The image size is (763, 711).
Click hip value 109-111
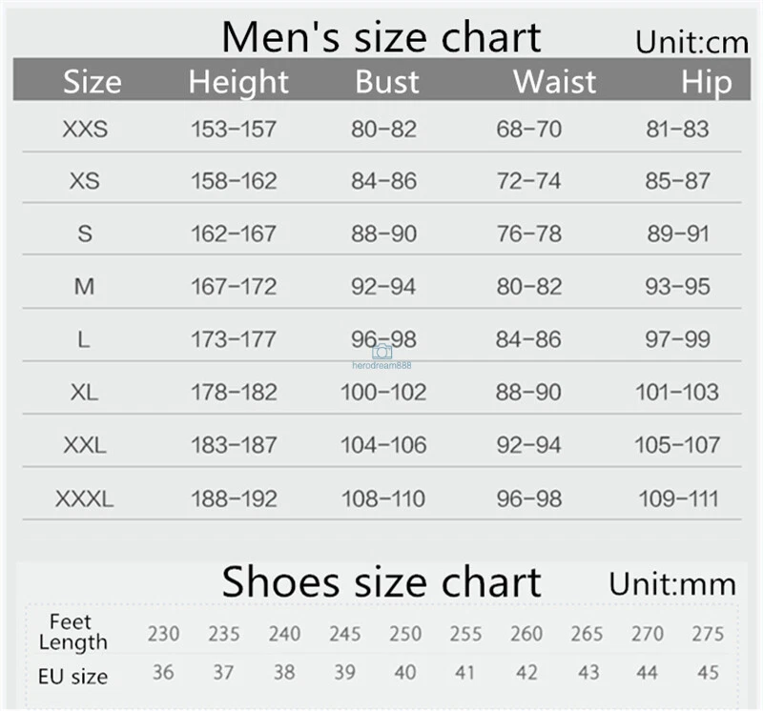click(x=678, y=498)
